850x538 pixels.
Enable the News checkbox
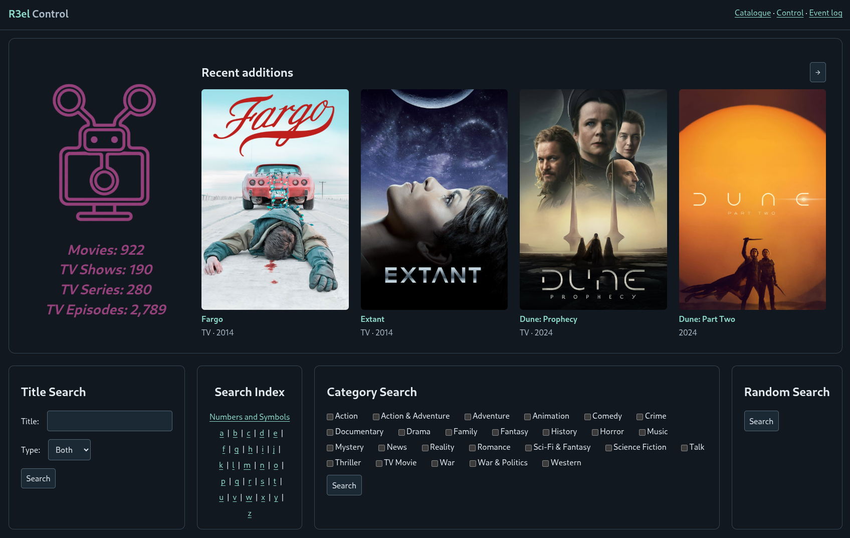tap(381, 448)
